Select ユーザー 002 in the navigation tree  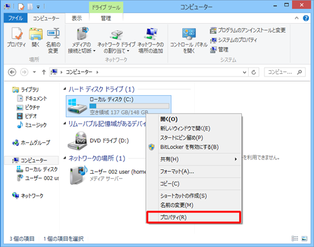tap(38, 178)
